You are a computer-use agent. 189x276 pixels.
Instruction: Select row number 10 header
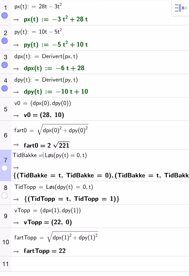tap(6, 242)
